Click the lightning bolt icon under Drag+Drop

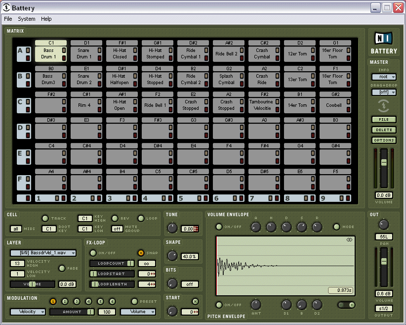click(384, 106)
